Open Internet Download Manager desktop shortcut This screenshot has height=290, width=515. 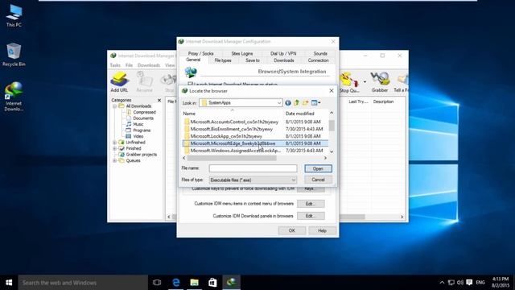pos(14,97)
